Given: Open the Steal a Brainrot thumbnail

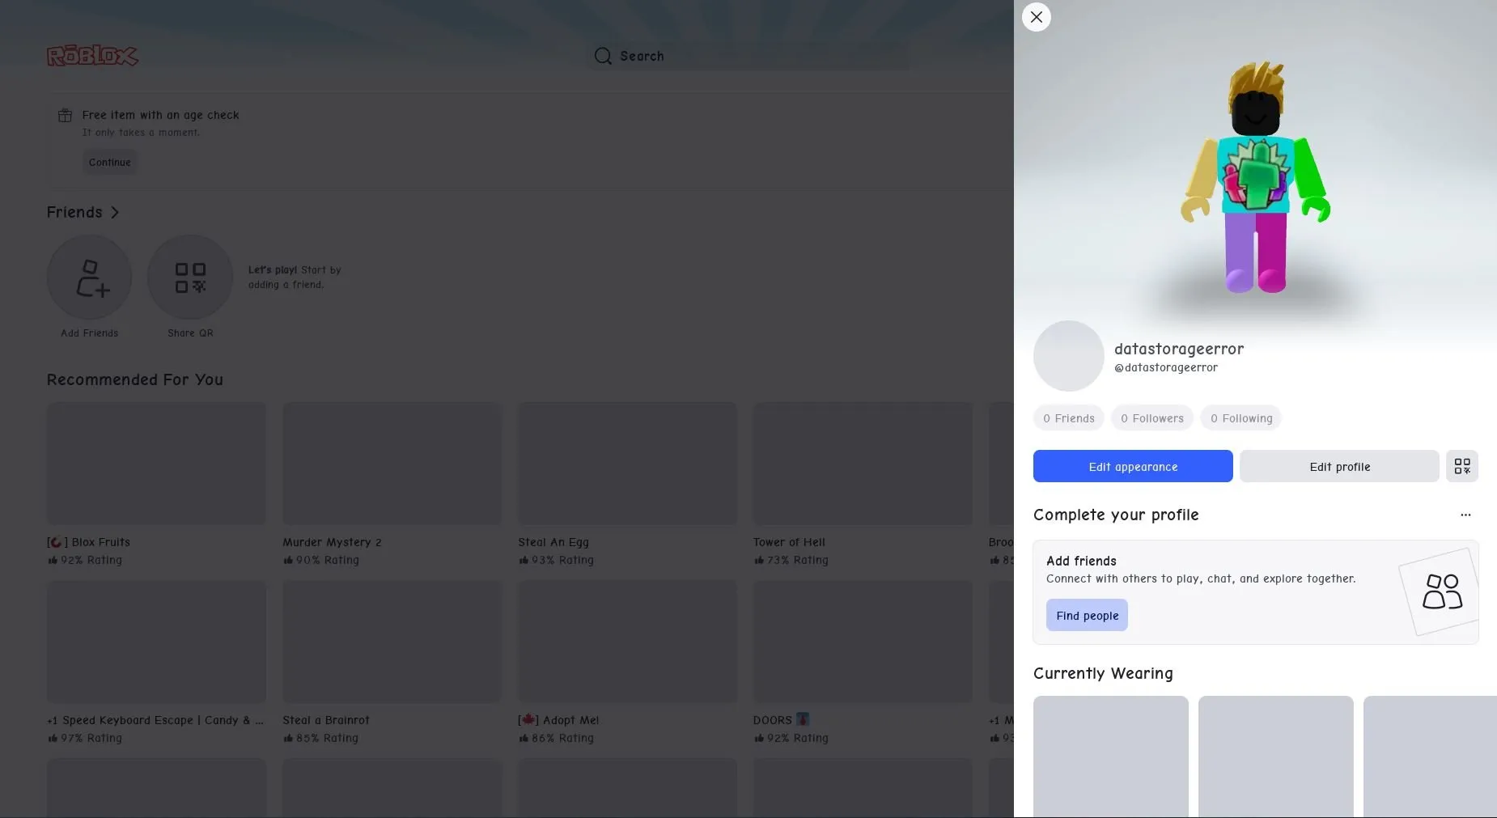Looking at the screenshot, I should point(392,642).
